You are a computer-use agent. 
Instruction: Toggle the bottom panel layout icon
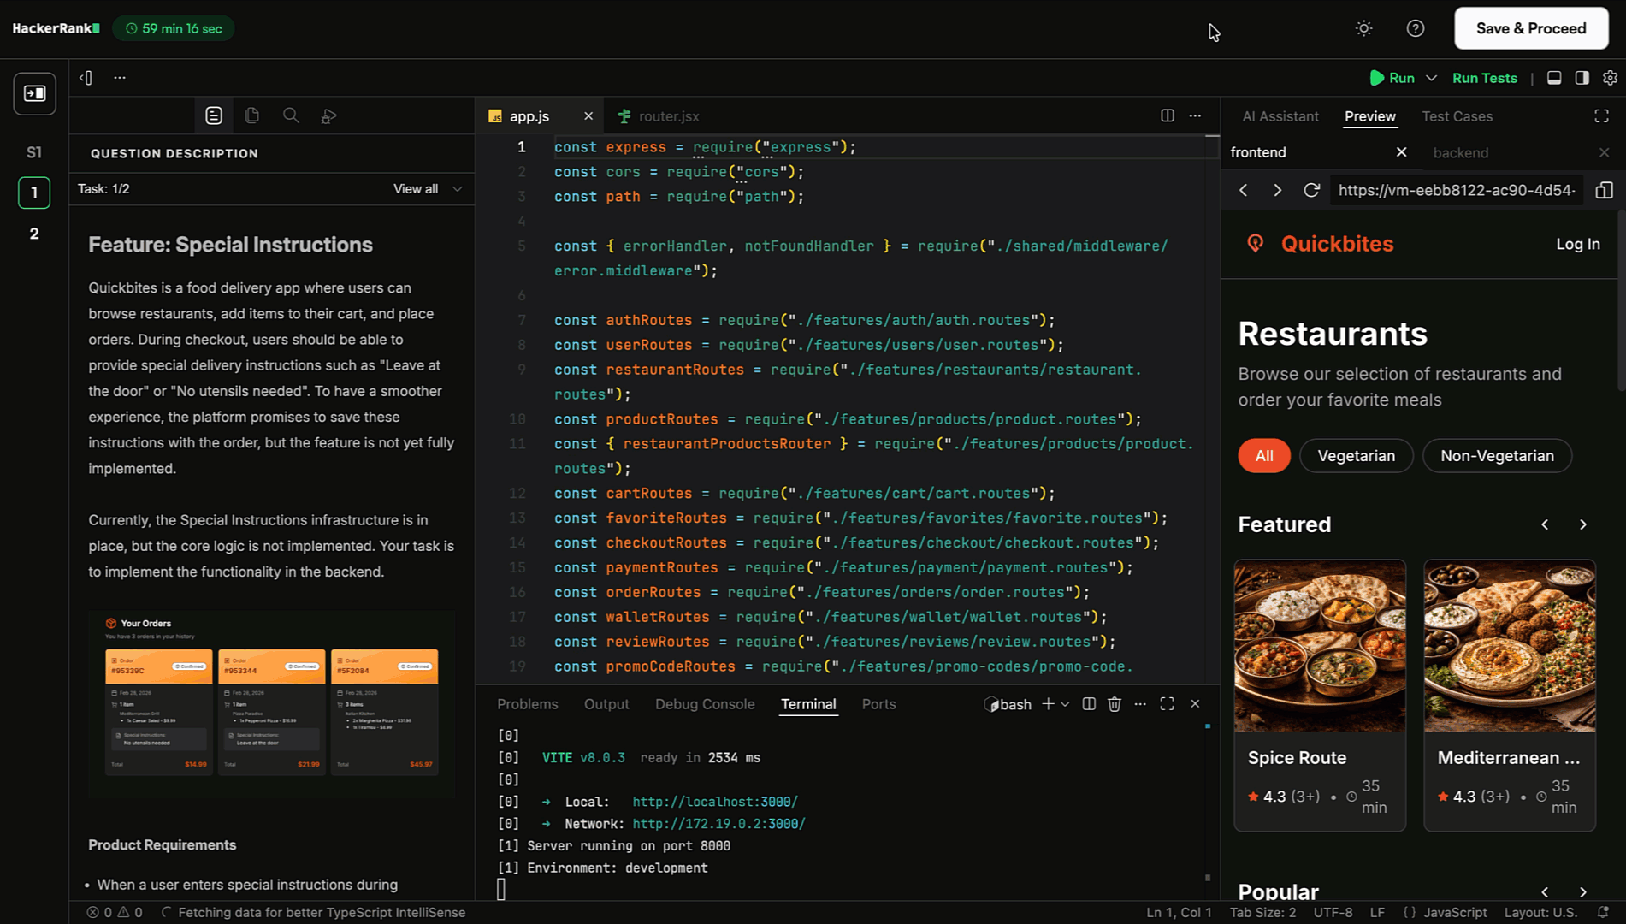[x=1554, y=78]
